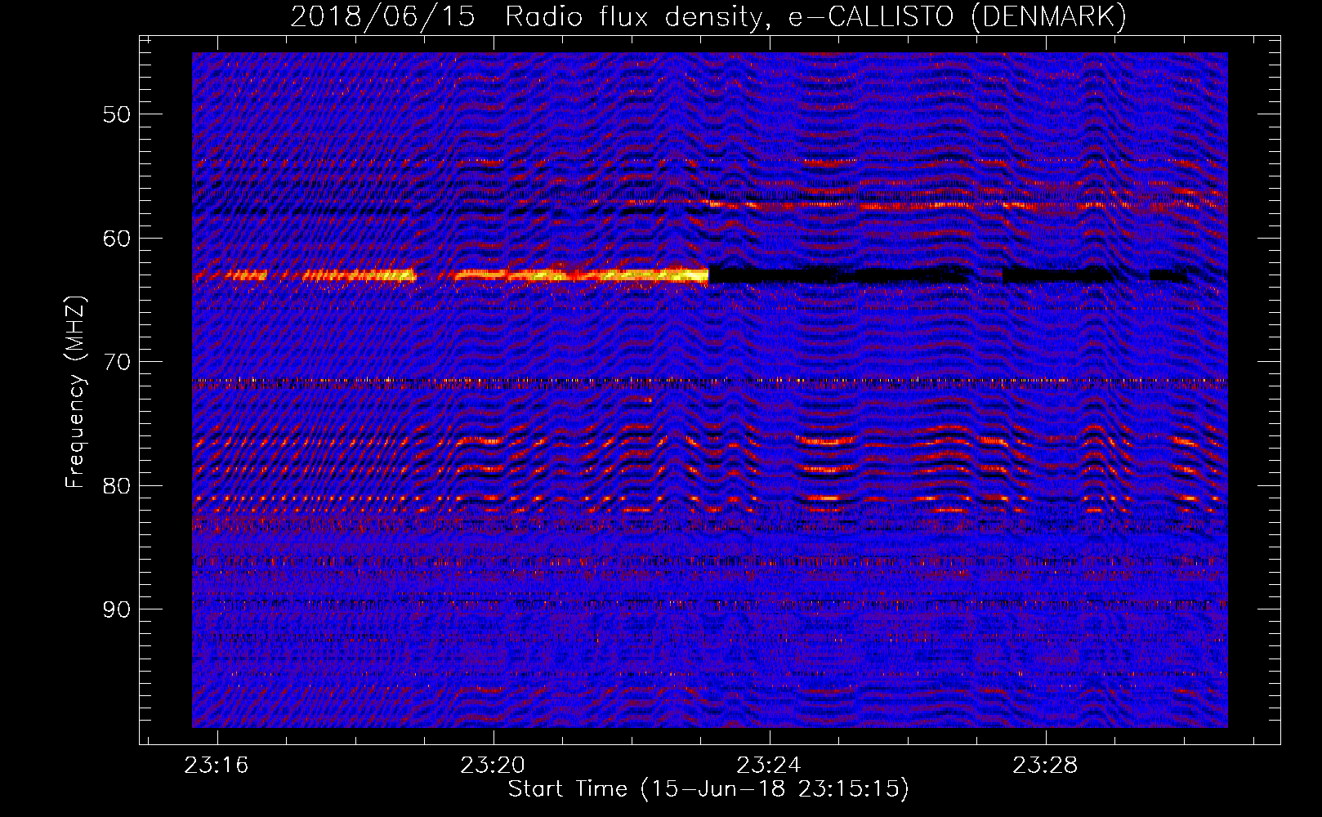
Task: Click the 23:24 time tick label
Action: 769,766
